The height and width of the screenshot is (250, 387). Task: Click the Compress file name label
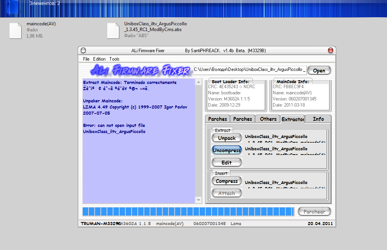pos(285,184)
